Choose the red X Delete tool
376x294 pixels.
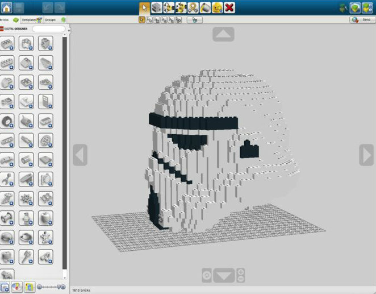point(229,8)
